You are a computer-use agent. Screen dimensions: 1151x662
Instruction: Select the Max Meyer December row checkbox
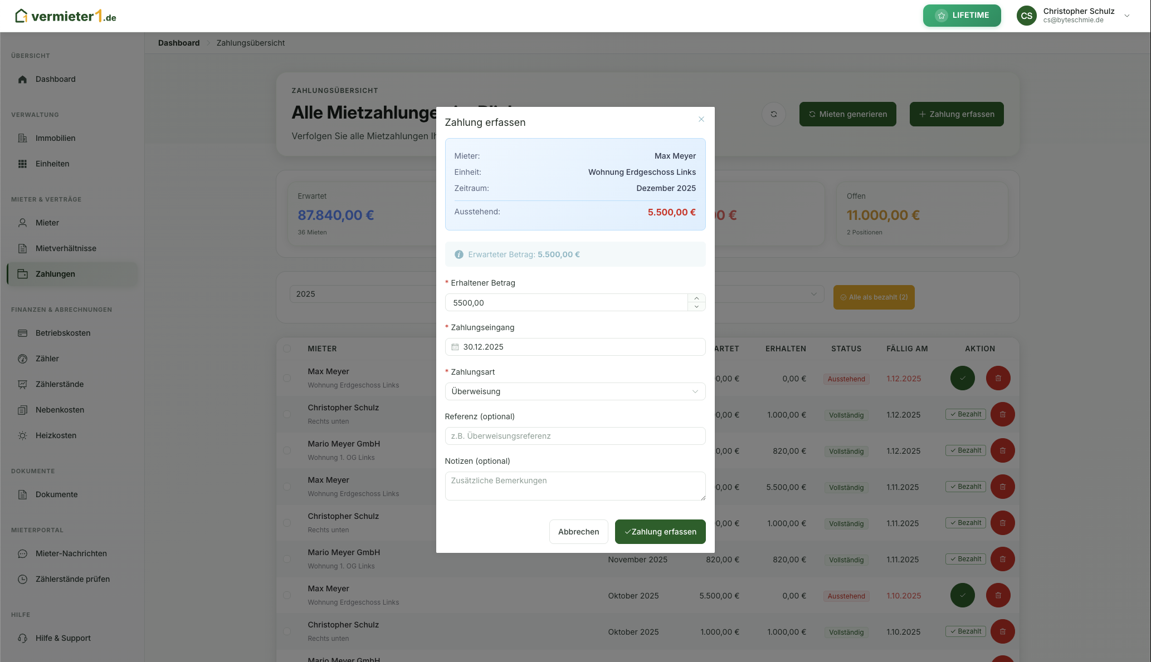coord(287,378)
